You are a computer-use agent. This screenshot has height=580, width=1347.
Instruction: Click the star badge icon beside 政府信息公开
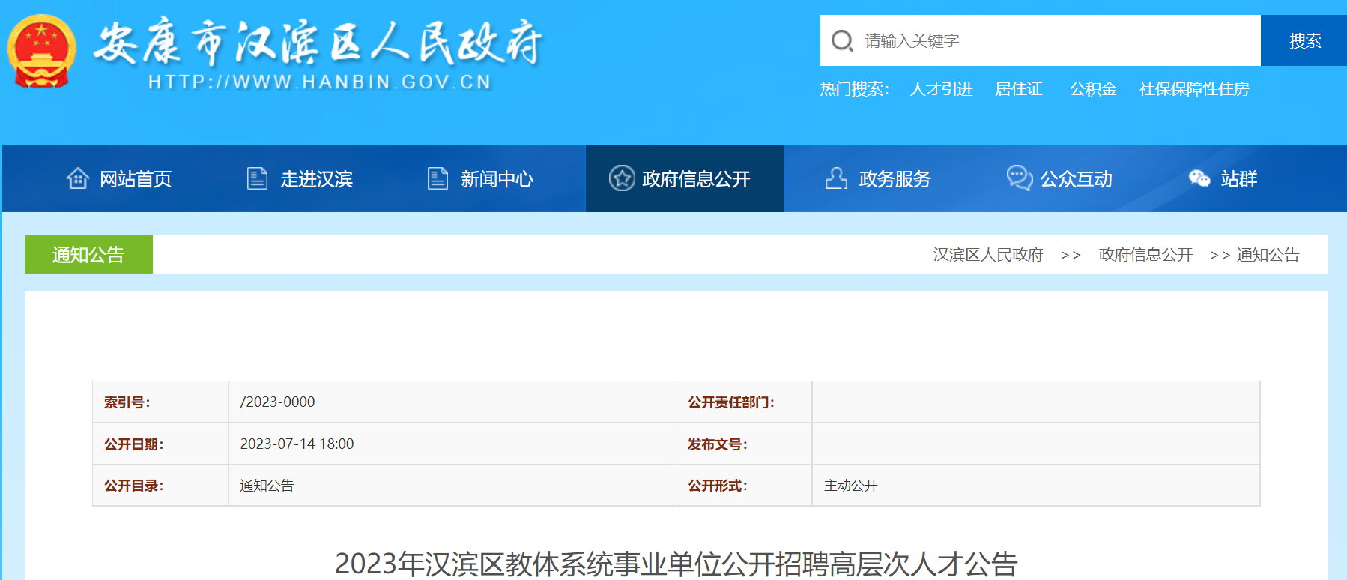(622, 178)
